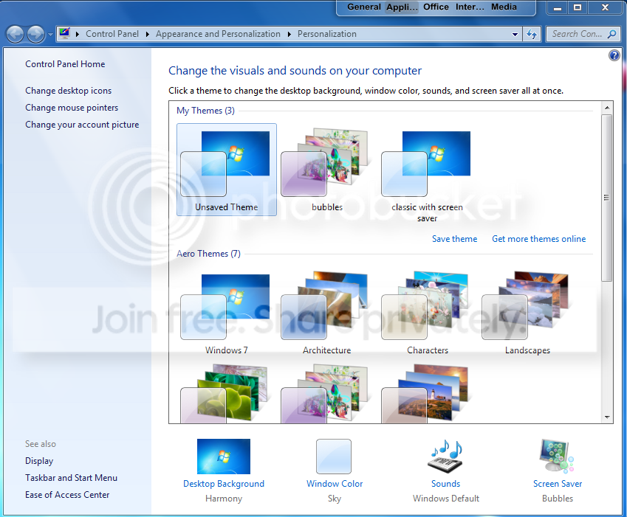
Task: Switch to the Media tab
Action: pos(504,7)
